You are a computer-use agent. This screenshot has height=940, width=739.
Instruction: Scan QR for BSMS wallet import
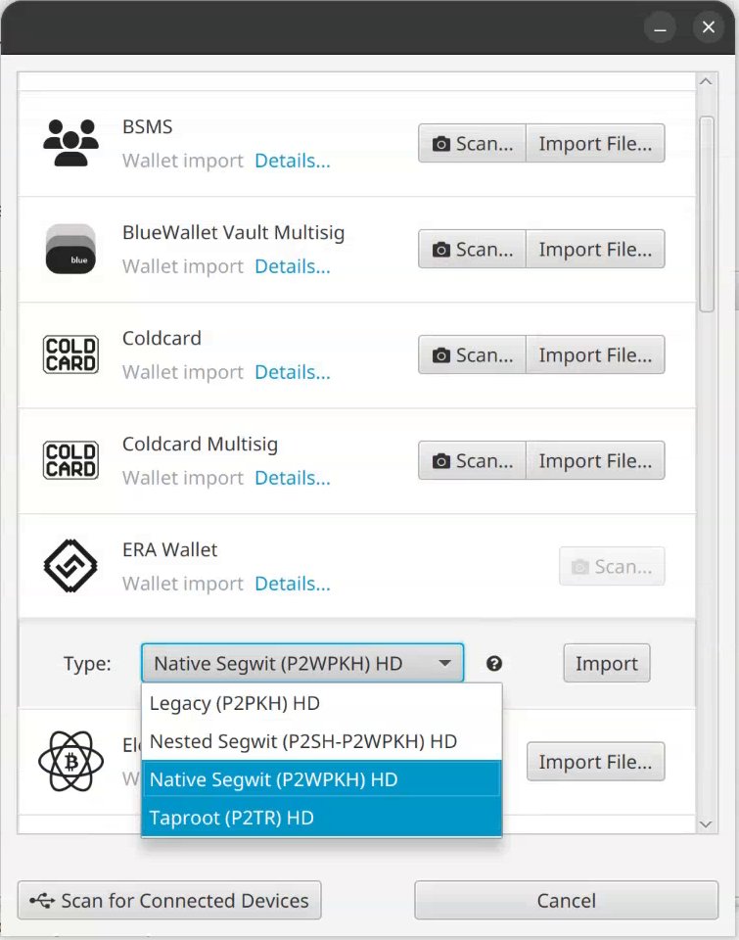(x=473, y=143)
